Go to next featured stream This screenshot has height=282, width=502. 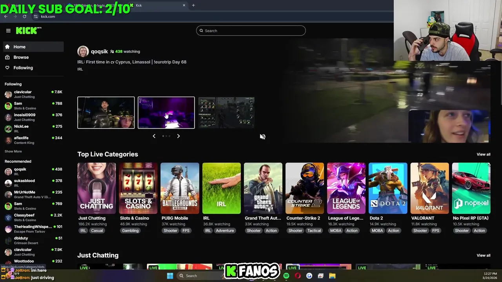click(x=178, y=136)
